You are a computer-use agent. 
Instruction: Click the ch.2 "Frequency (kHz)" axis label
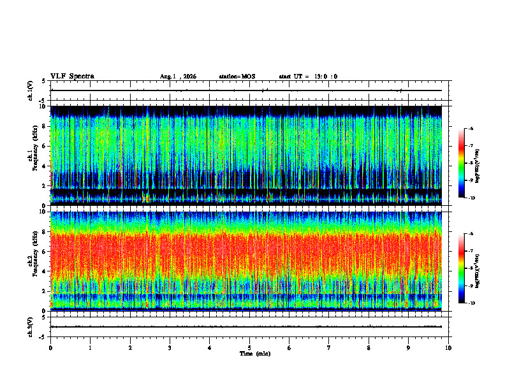[35, 253]
